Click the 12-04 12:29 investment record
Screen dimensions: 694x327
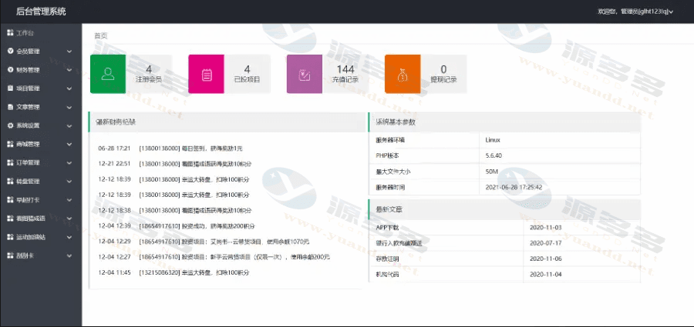[204, 242]
